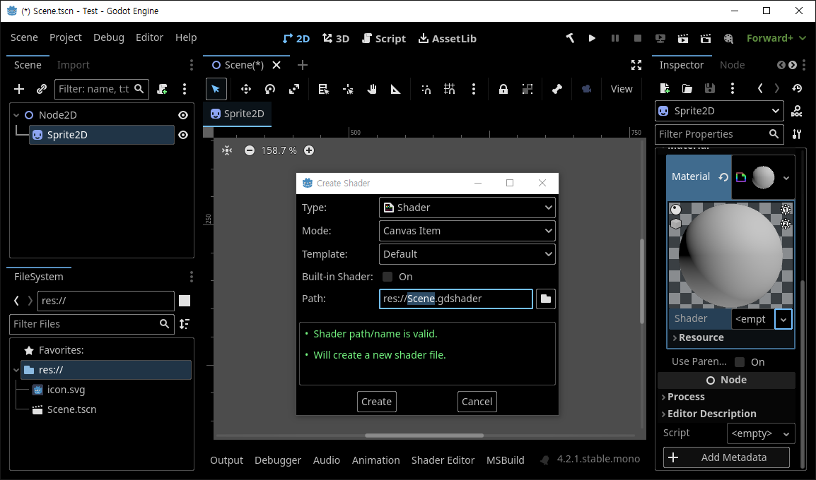Run the project with the play button
The width and height of the screenshot is (816, 480).
click(592, 38)
